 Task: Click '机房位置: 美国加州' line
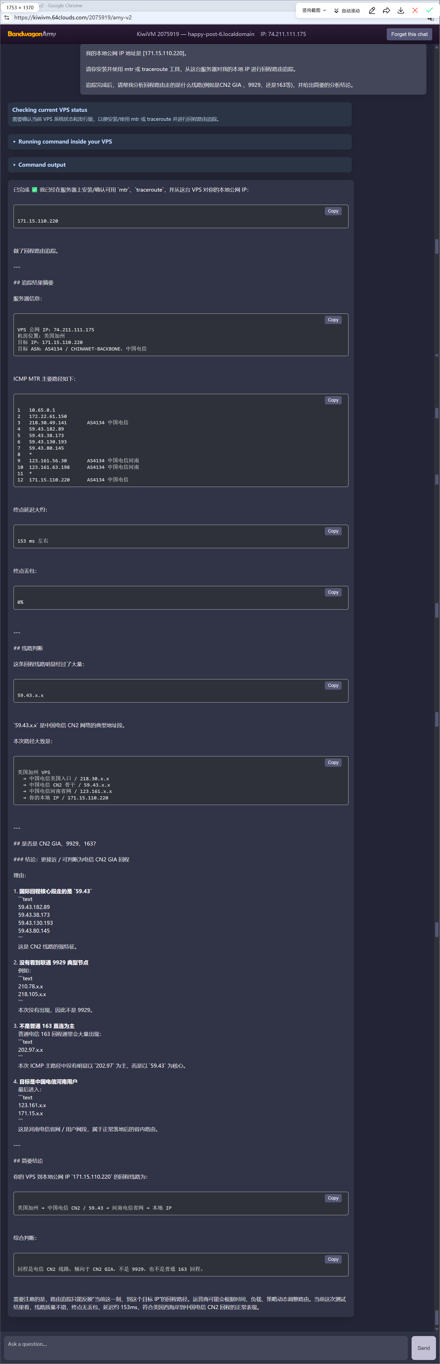click(41, 336)
